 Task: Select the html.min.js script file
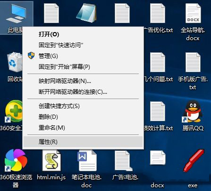click(x=51, y=161)
